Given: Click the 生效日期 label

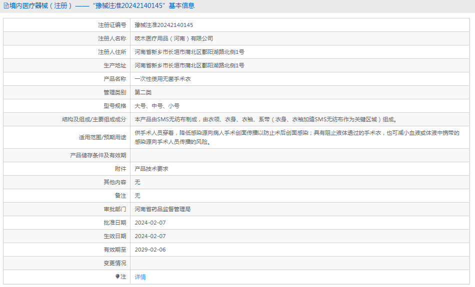Looking at the screenshot, I should (x=115, y=236).
